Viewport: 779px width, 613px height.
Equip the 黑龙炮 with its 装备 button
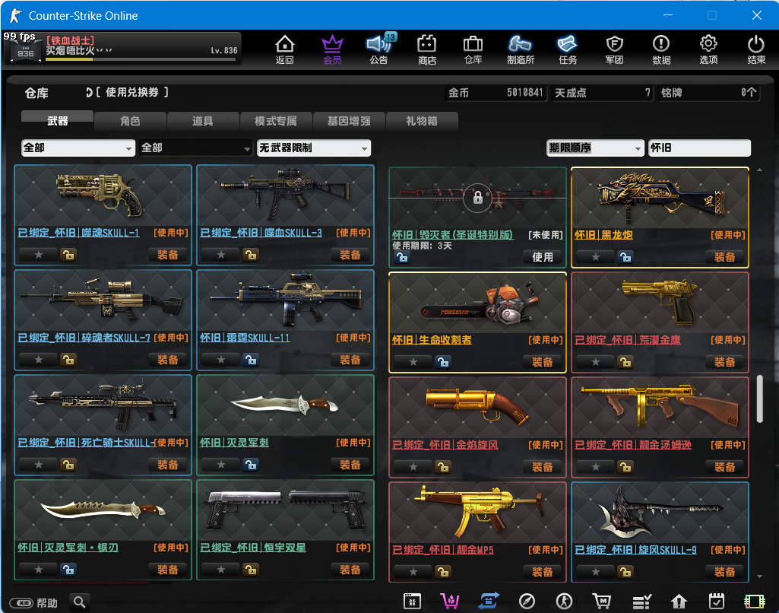click(724, 257)
